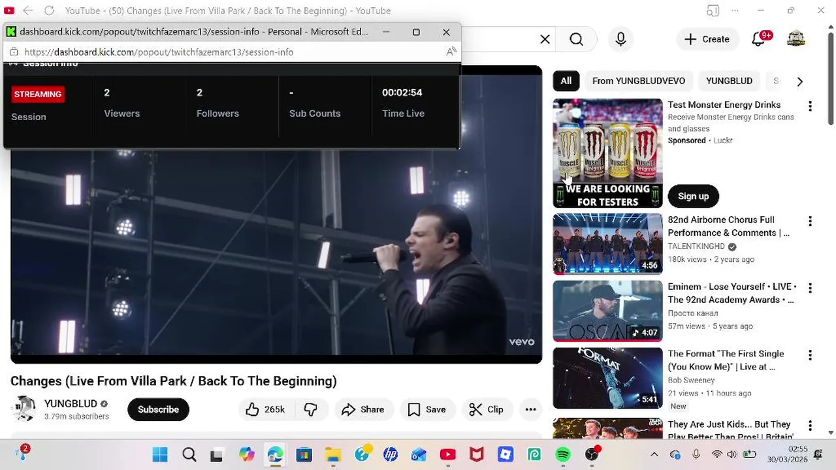Open Spotify from the taskbar
The width and height of the screenshot is (836, 470).
[563, 454]
